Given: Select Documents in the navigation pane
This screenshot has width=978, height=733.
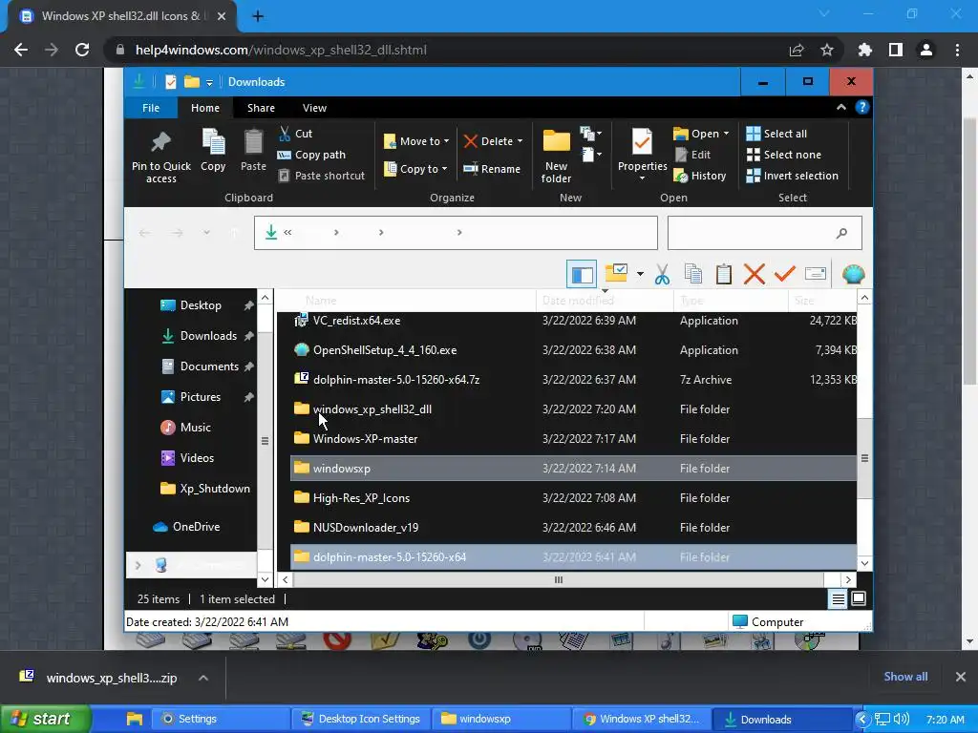Looking at the screenshot, I should pyautogui.click(x=209, y=366).
